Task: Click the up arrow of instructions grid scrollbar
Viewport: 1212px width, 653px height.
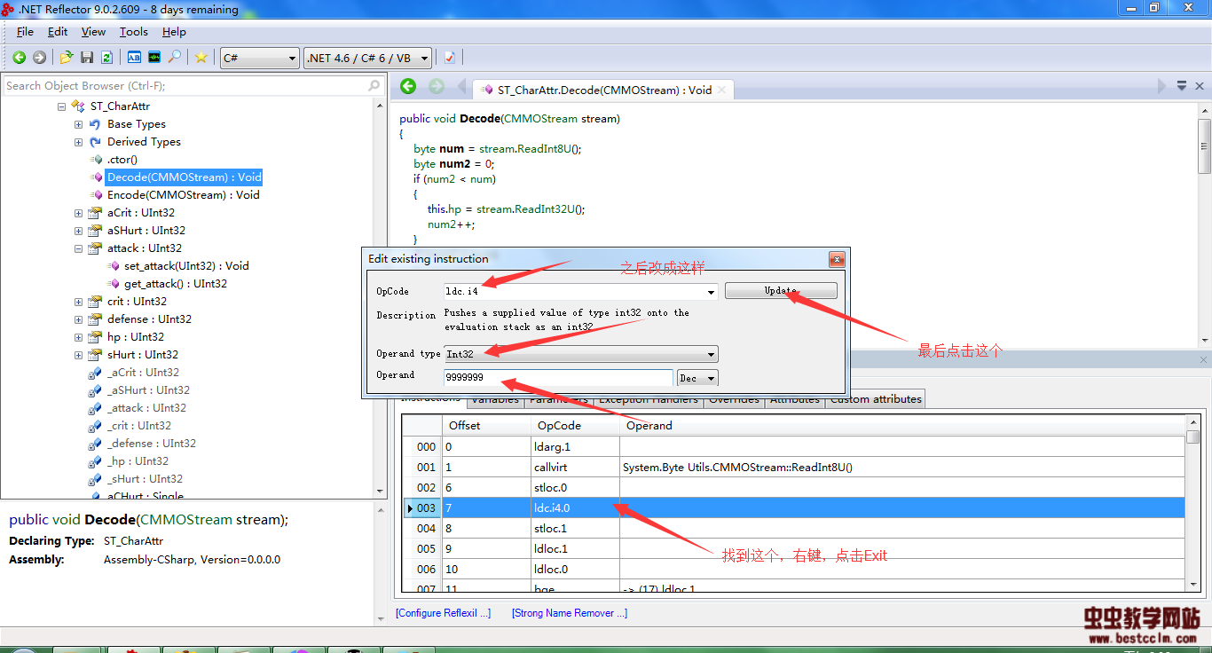Action: (1193, 423)
